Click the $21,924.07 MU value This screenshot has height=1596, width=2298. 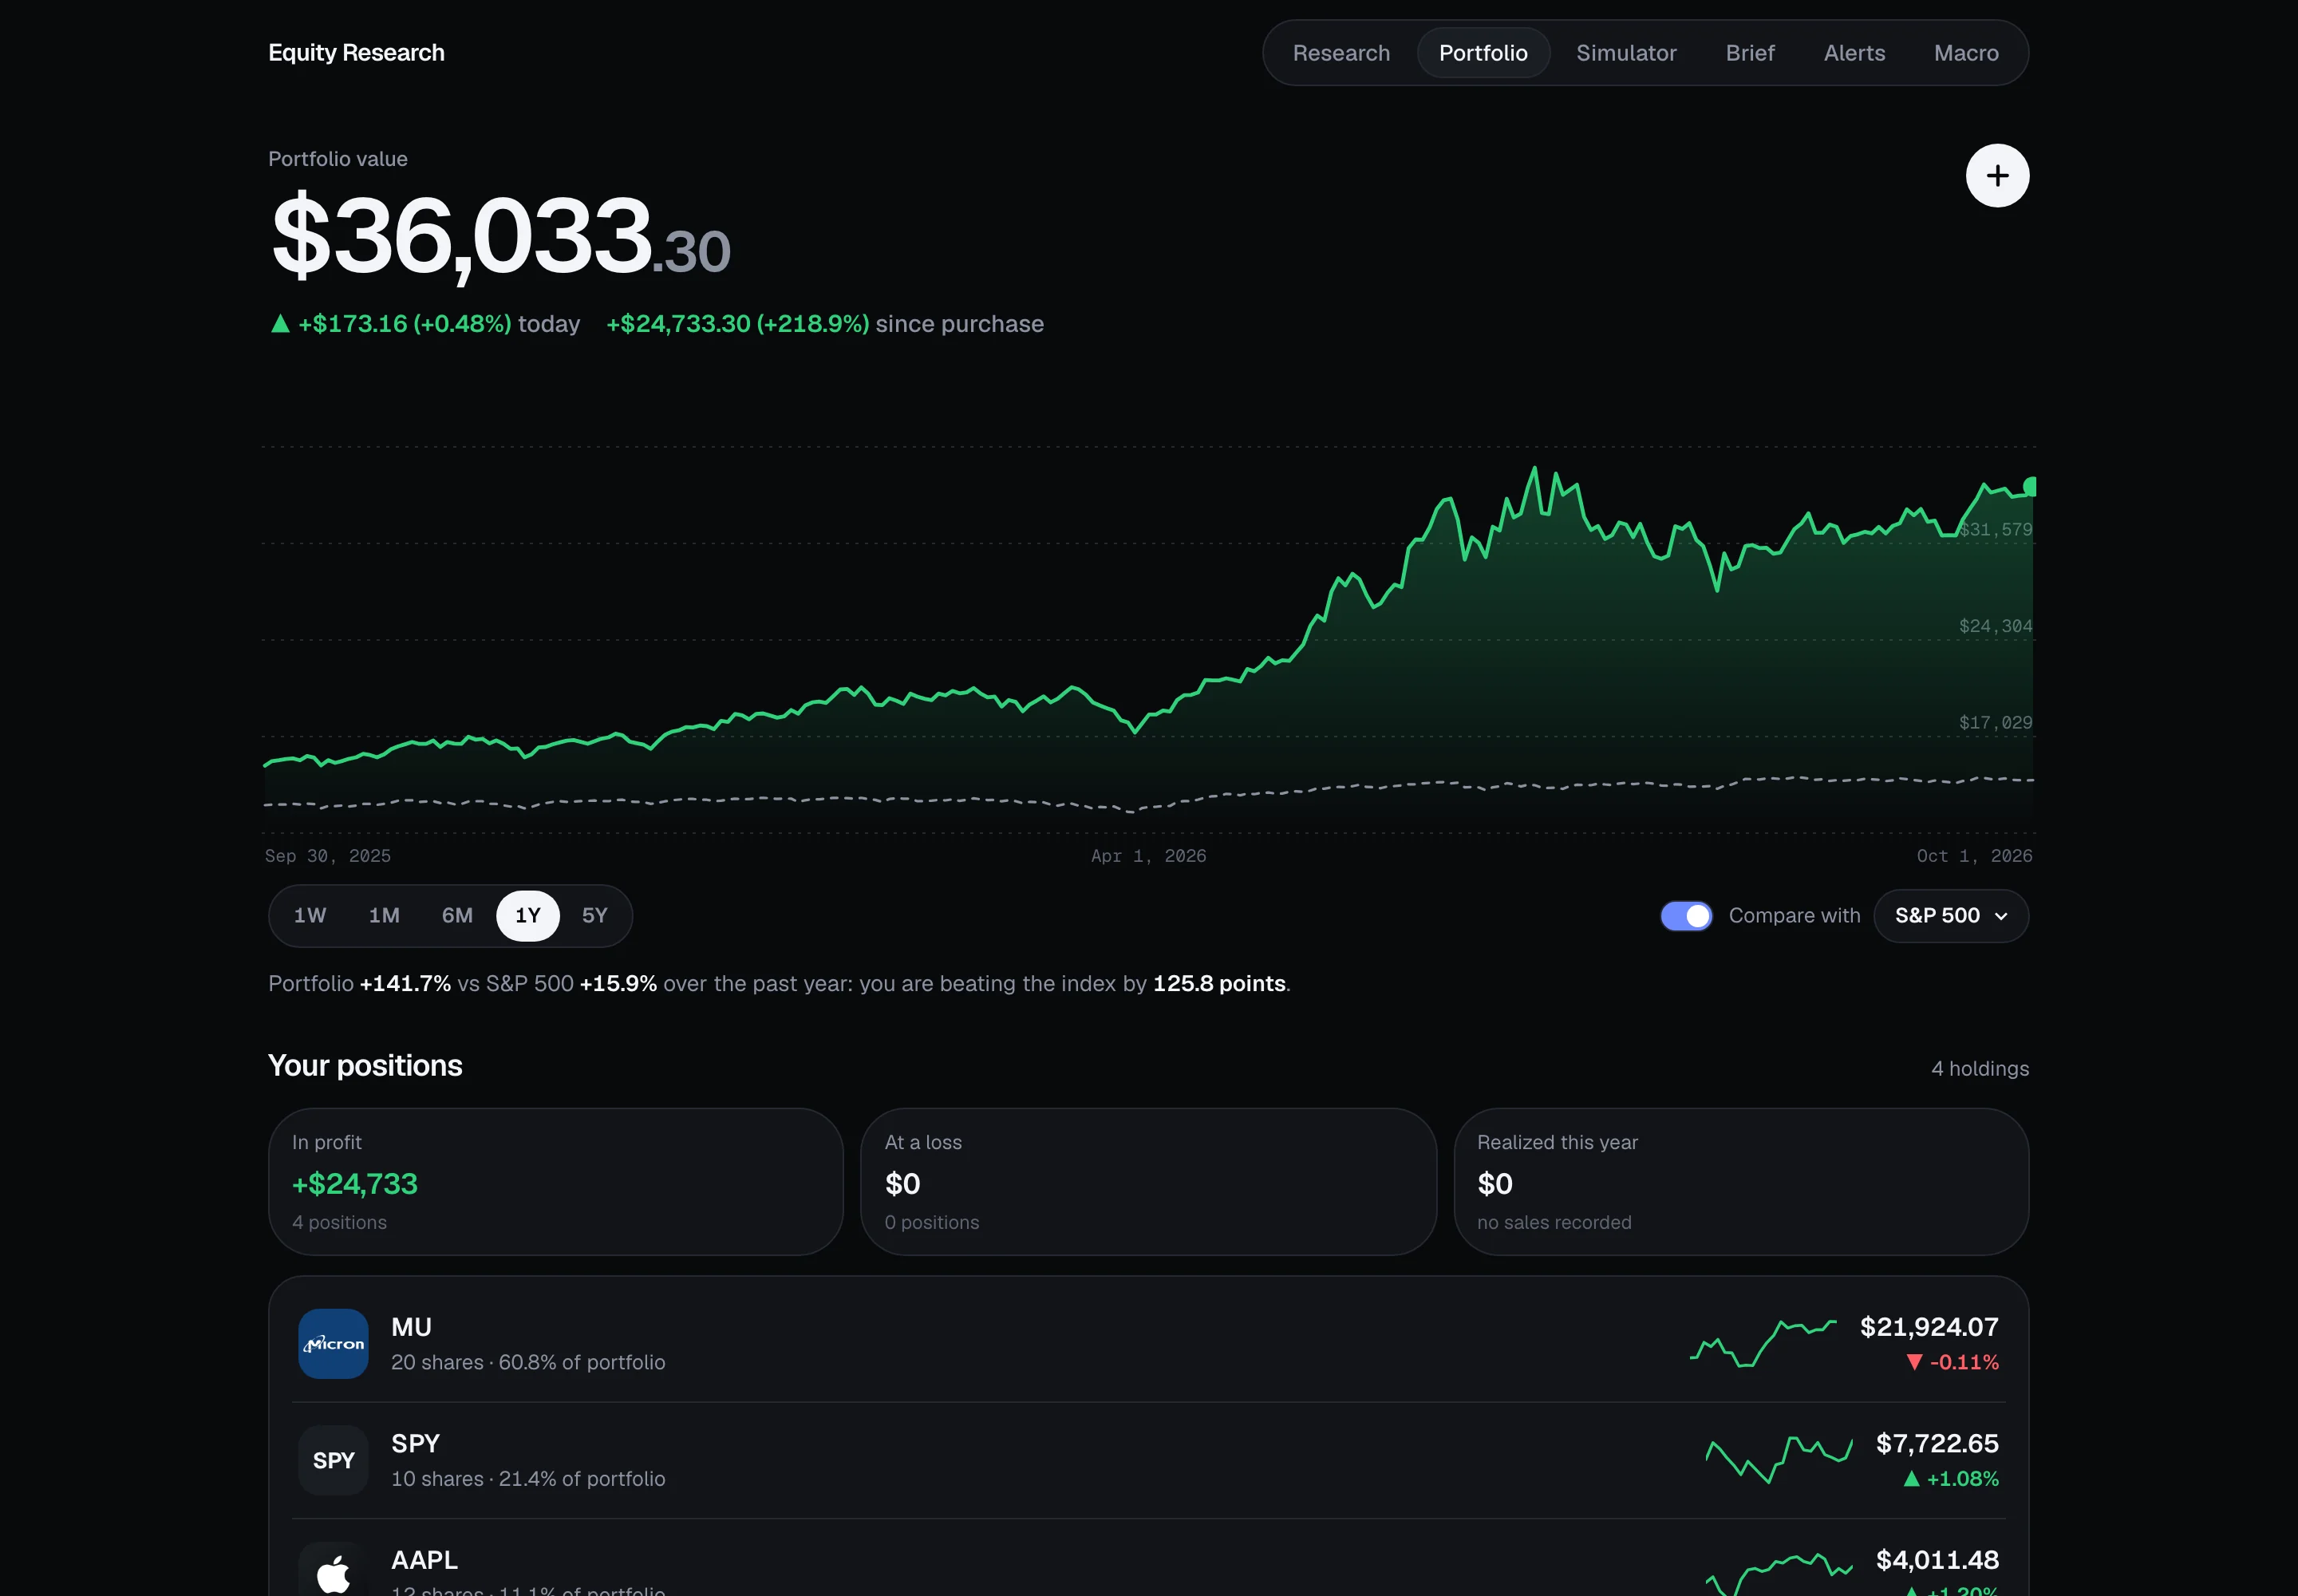pos(1929,1326)
